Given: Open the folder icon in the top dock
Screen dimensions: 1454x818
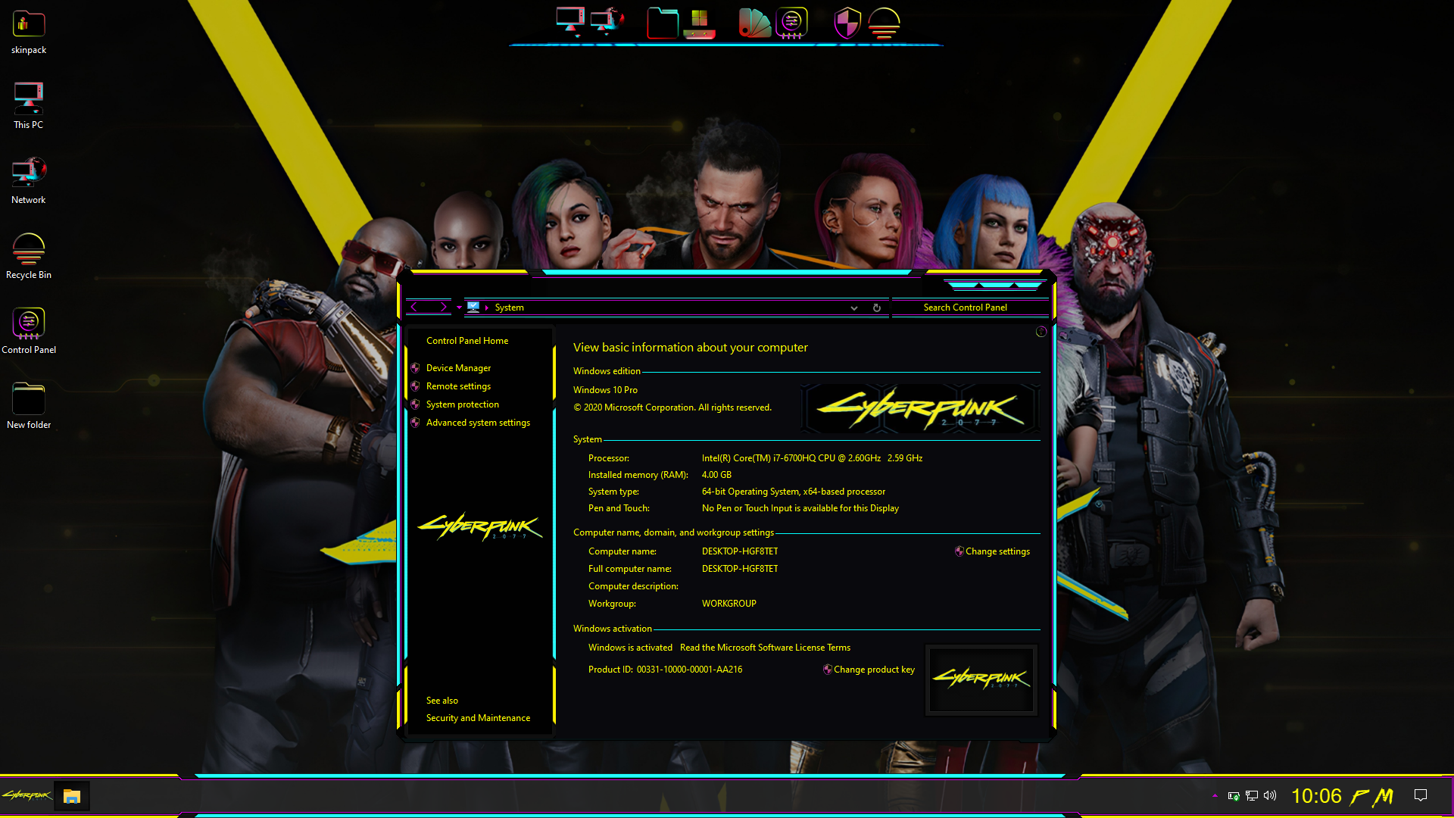Looking at the screenshot, I should (x=662, y=23).
